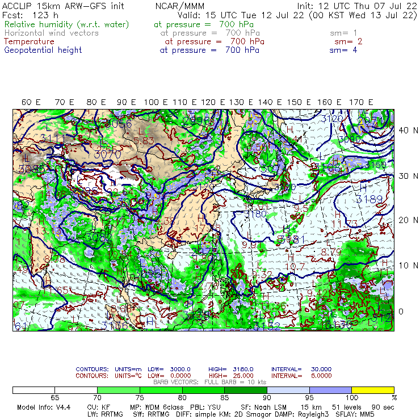Screen dimensions: 420x420
Task: Click the 'DAMP: Rayleigh3' text
Action: tap(301, 414)
